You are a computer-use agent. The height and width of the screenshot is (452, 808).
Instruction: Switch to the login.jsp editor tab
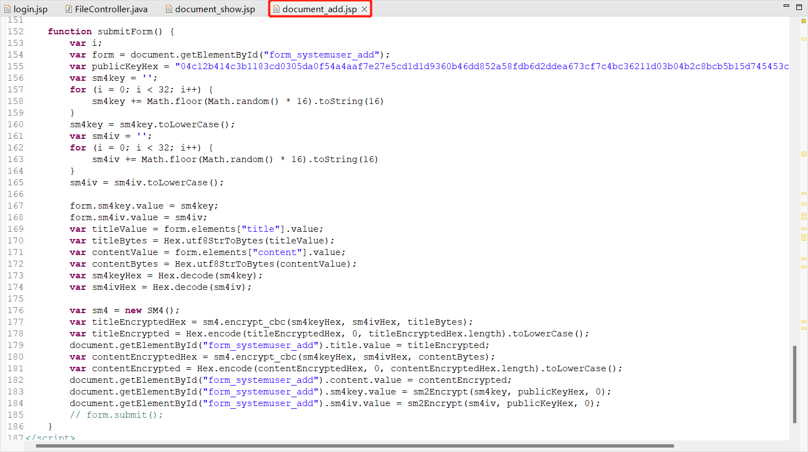(26, 9)
